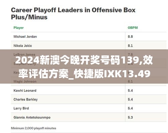Click Magic Johnson's 6.1 OBPM value
Screen dimensions: 168x133
coord(130,81)
